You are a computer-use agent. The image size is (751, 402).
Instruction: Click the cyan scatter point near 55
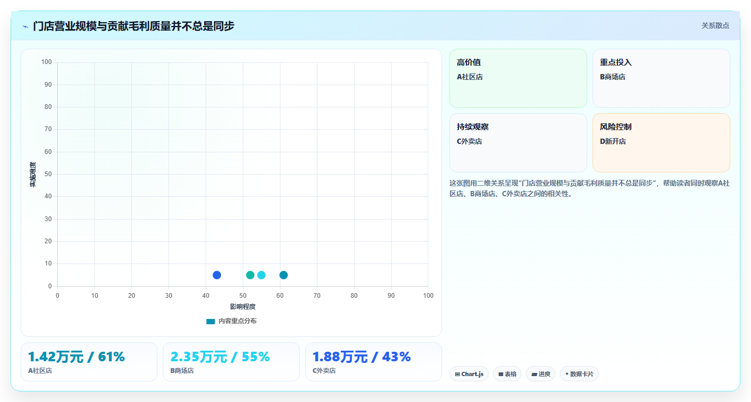(x=261, y=275)
